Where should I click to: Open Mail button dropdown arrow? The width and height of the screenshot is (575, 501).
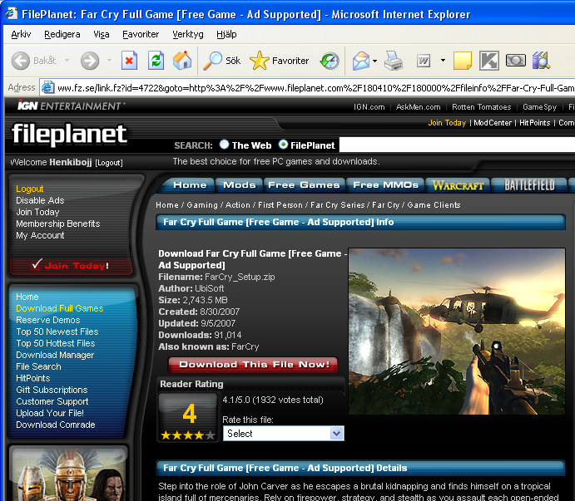pyautogui.click(x=374, y=61)
